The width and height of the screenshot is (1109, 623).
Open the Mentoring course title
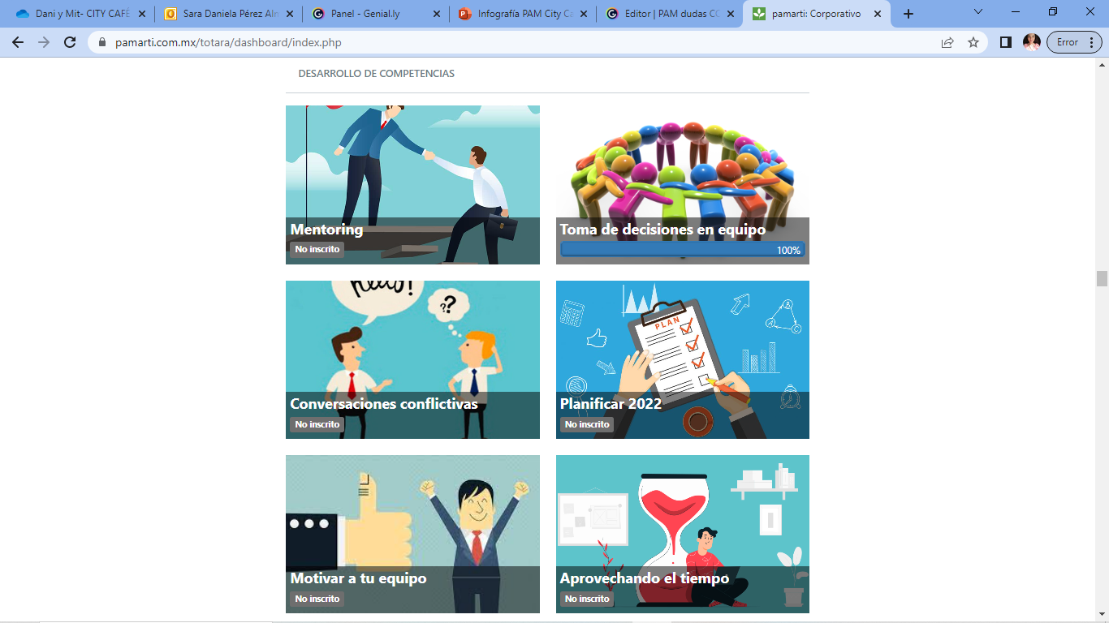pos(326,230)
